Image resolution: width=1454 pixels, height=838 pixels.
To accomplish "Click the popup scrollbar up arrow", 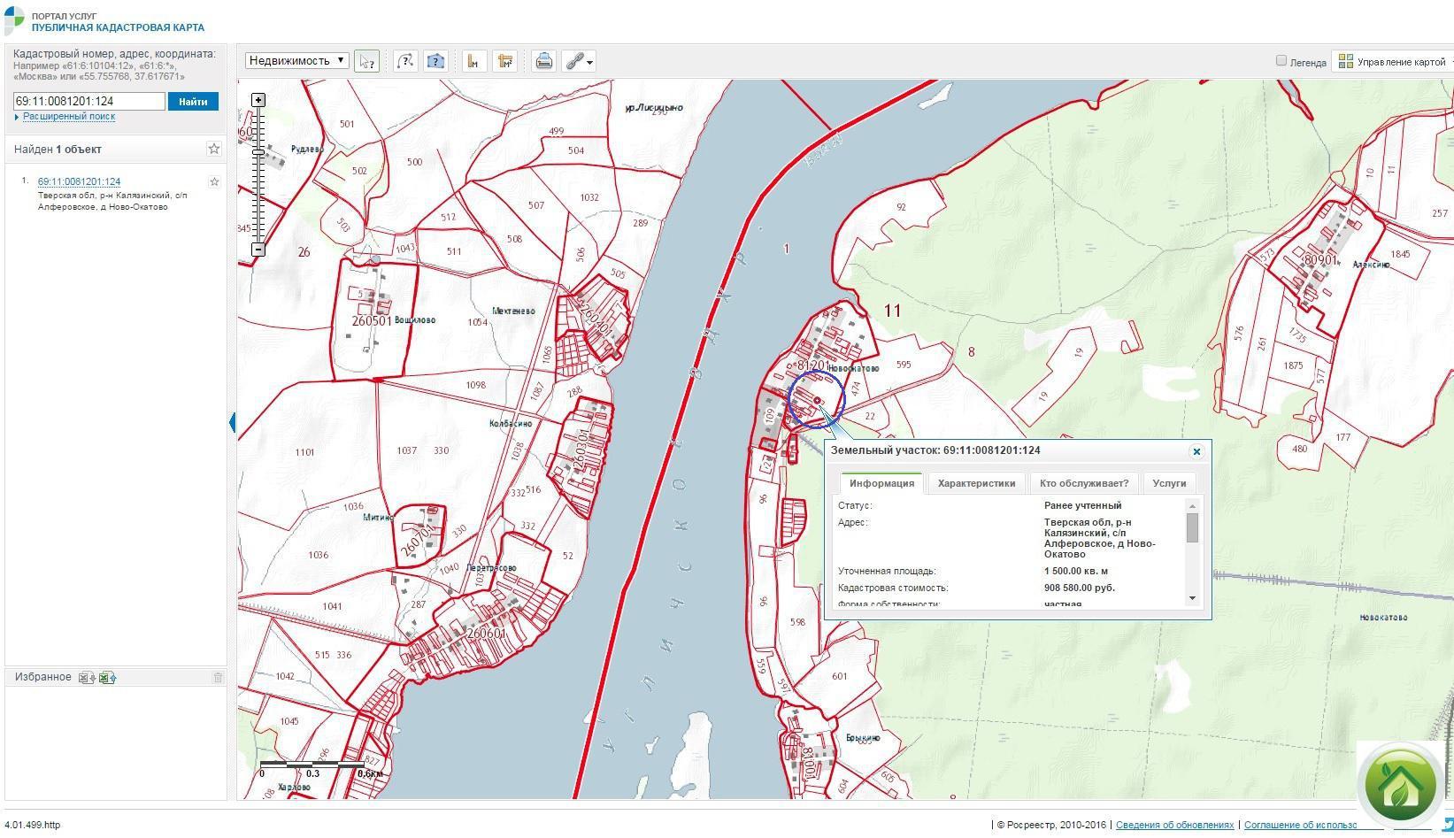I will [x=1192, y=506].
